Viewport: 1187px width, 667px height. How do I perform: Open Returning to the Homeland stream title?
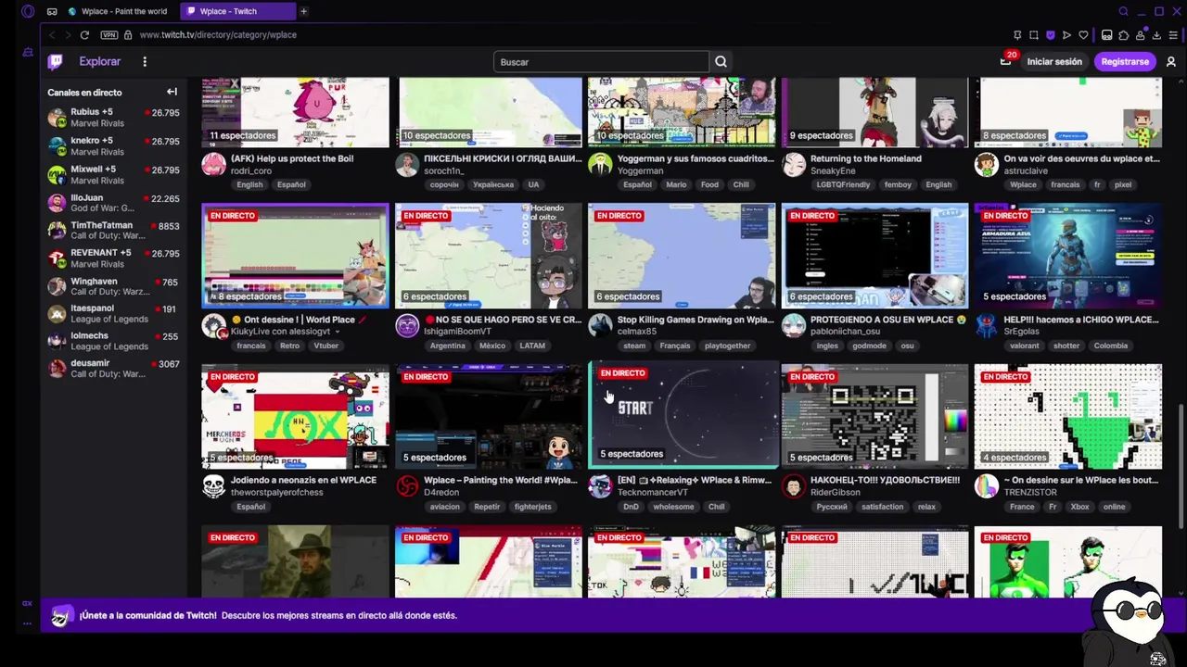point(866,158)
